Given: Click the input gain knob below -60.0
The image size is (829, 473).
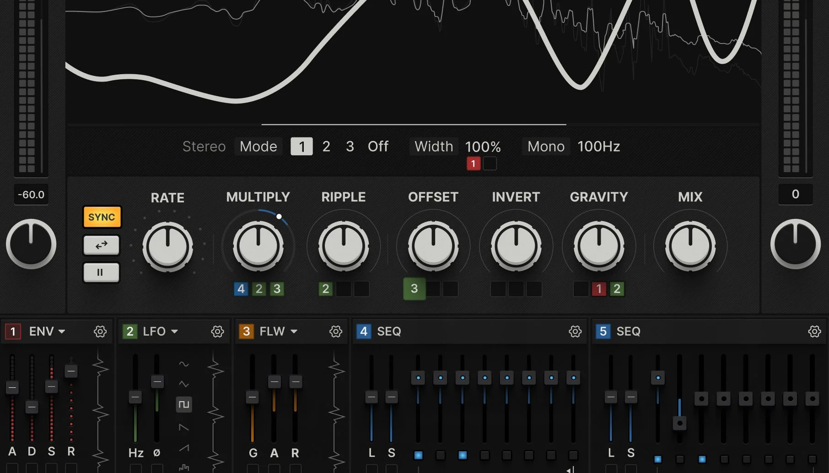Looking at the screenshot, I should pos(31,244).
